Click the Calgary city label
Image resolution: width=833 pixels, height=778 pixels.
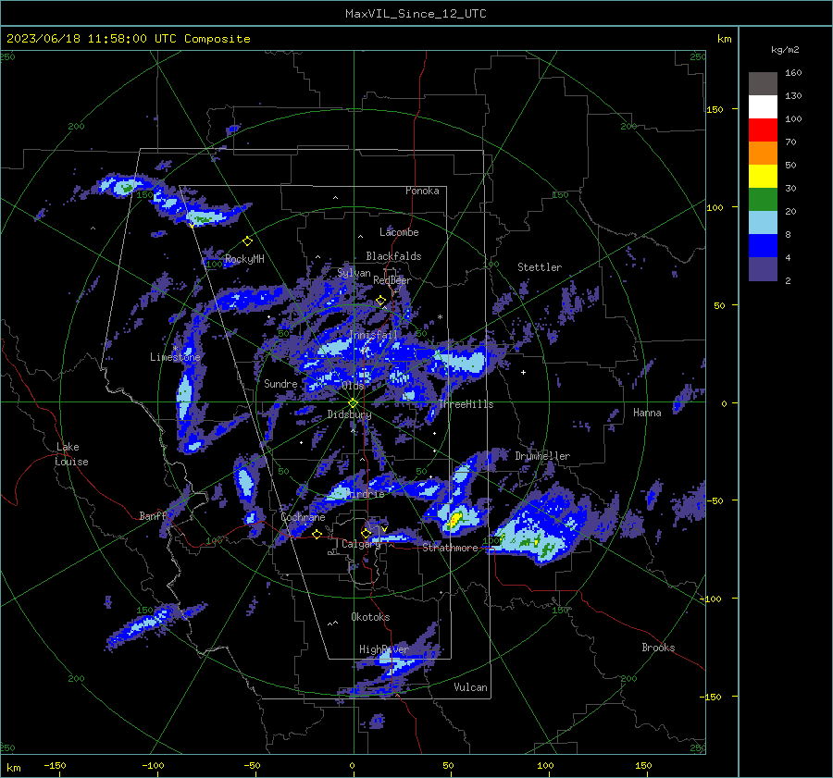[x=361, y=544]
